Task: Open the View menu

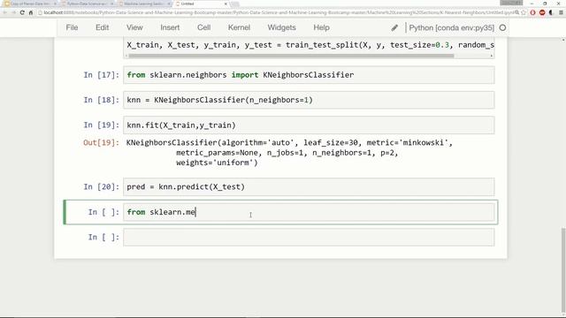Action: tap(134, 27)
